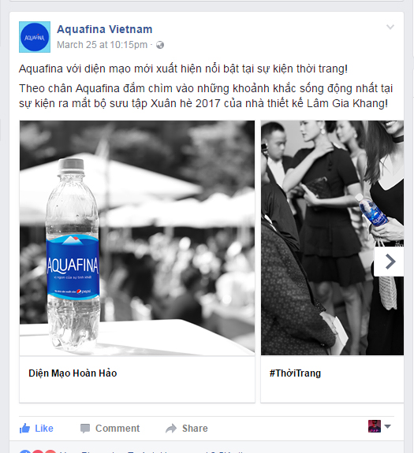Open the fashion event crowd photo
Viewport: 414px width, 453px height.
[x=332, y=238]
